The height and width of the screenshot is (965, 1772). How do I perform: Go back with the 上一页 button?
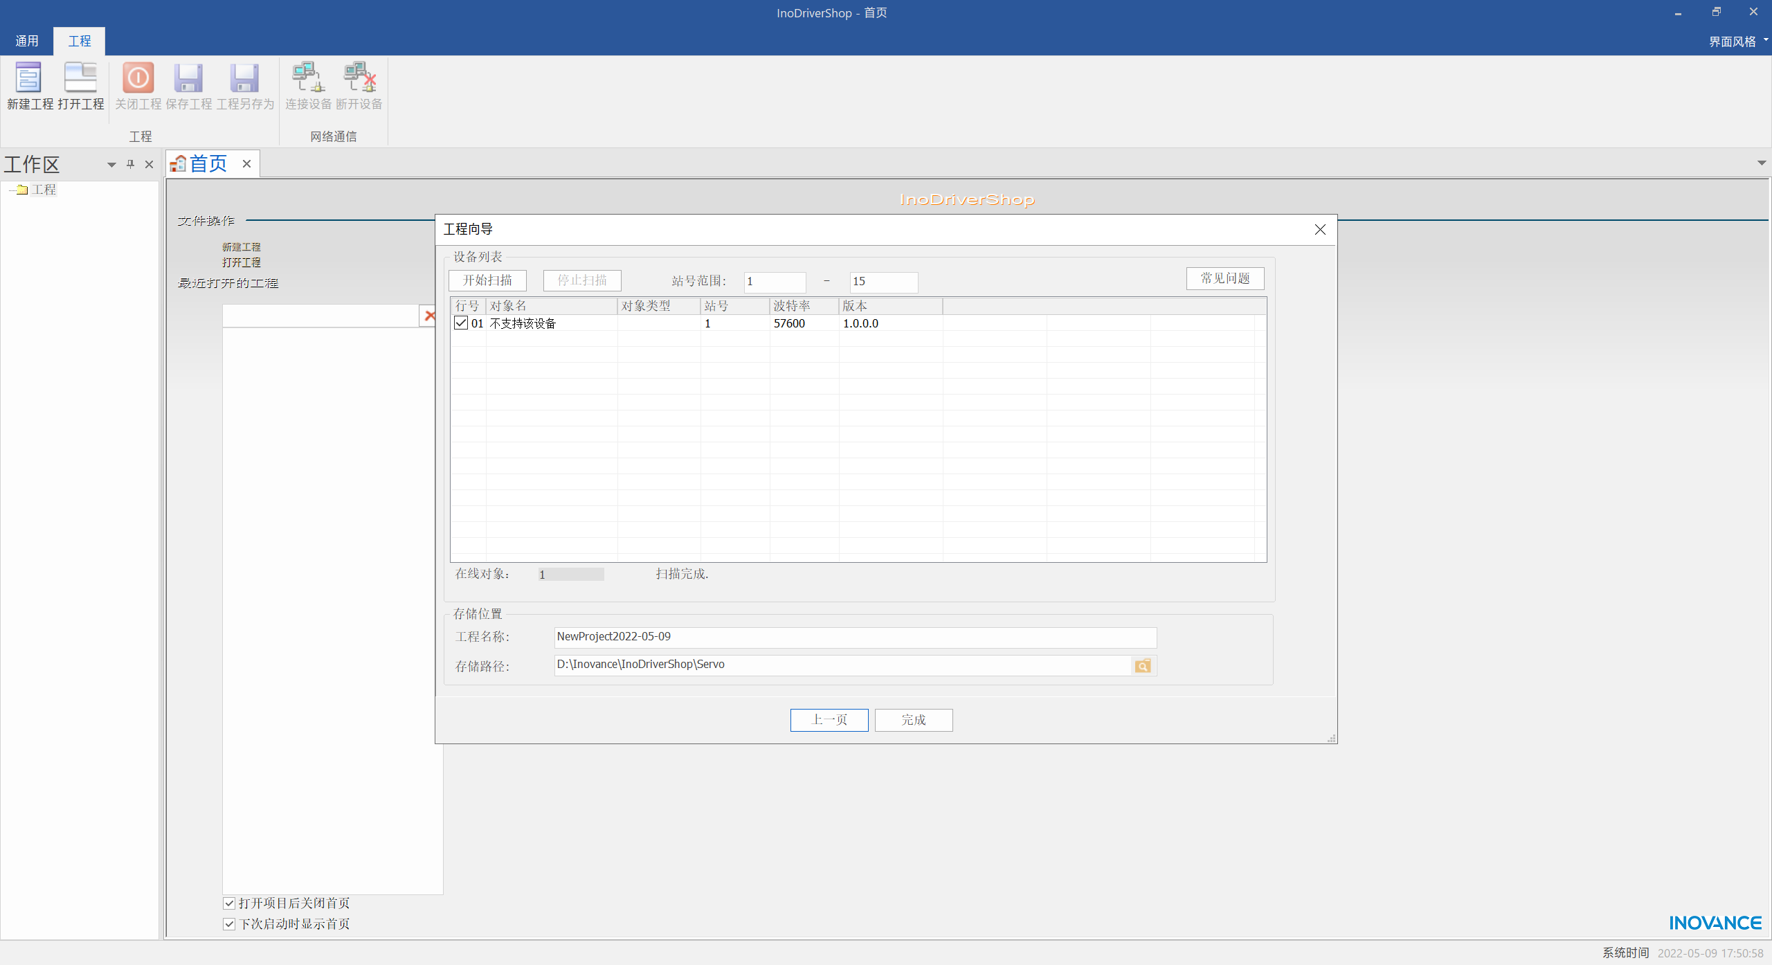point(829,720)
